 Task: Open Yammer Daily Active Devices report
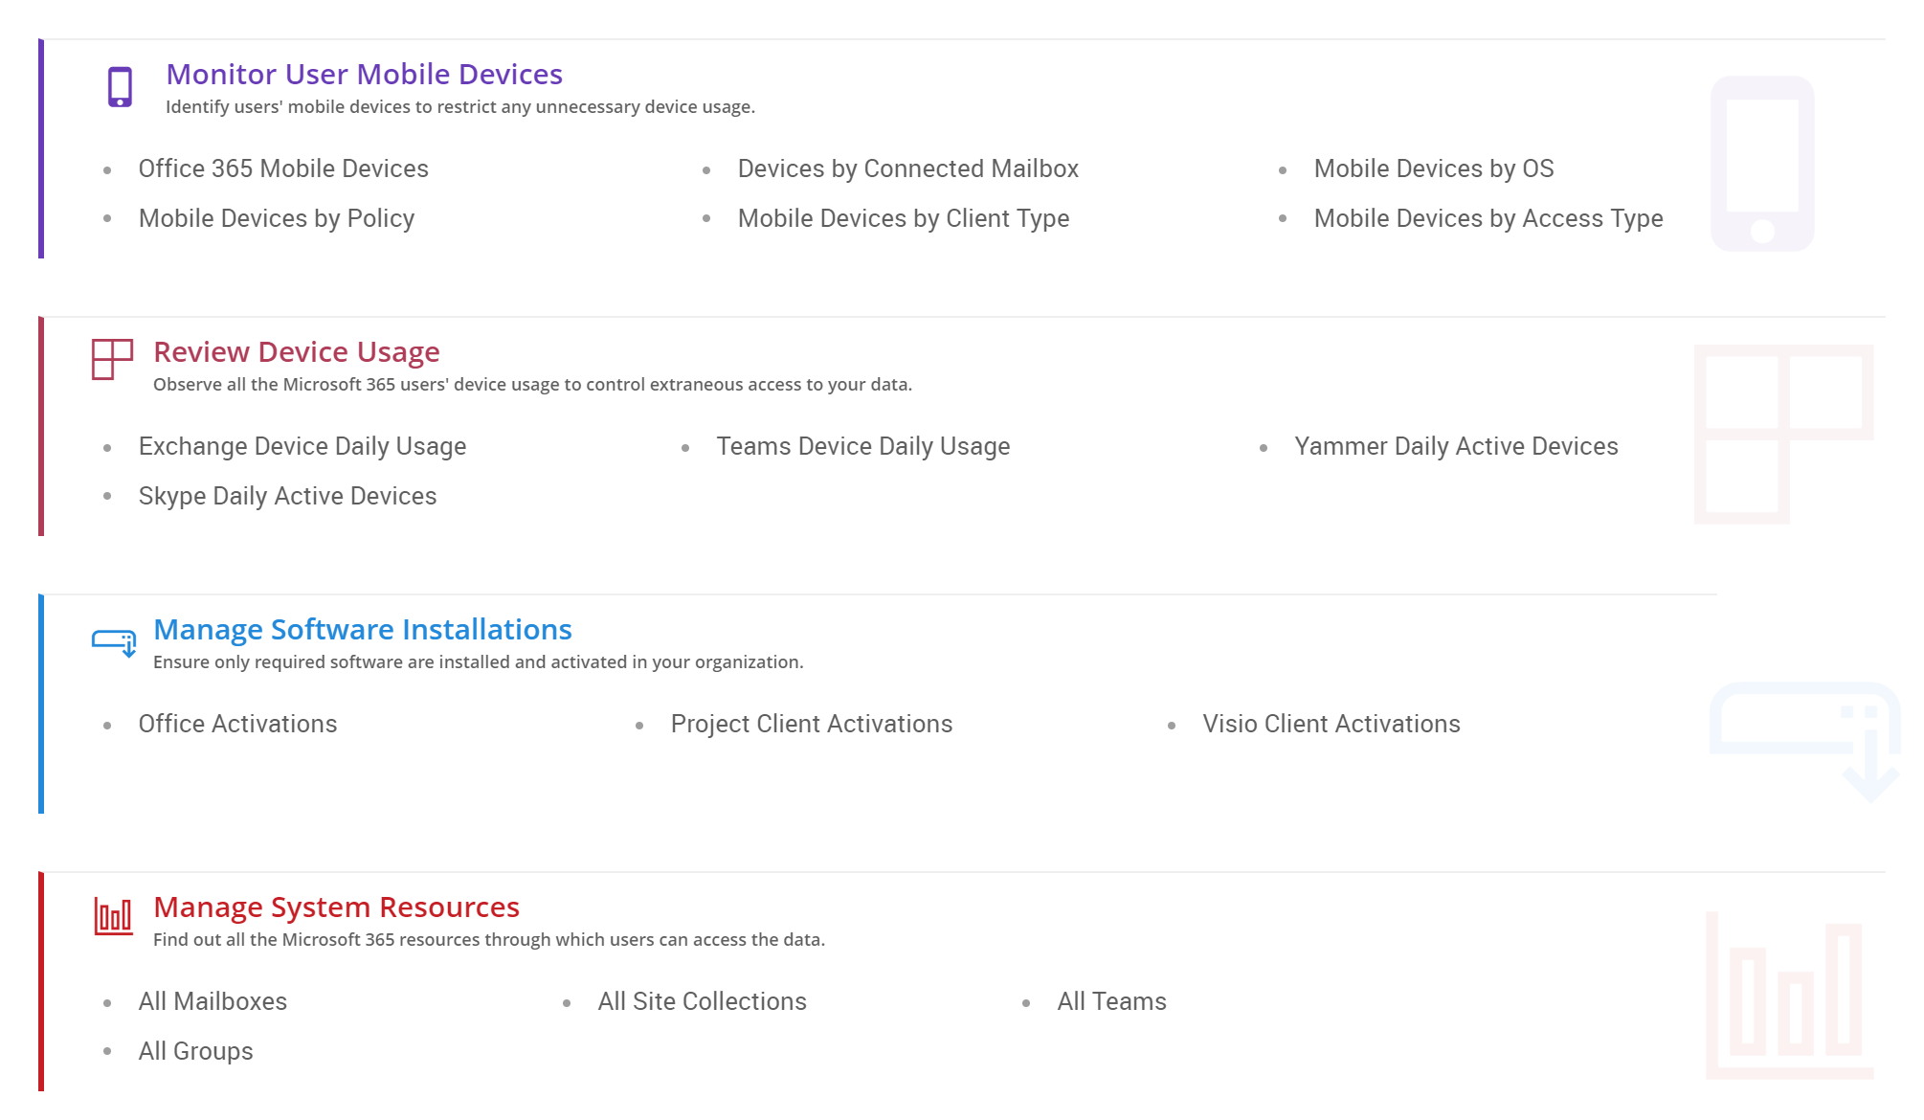click(1455, 446)
